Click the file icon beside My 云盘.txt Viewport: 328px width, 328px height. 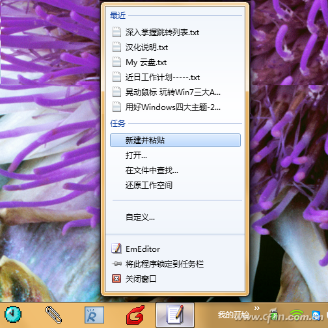(116, 62)
